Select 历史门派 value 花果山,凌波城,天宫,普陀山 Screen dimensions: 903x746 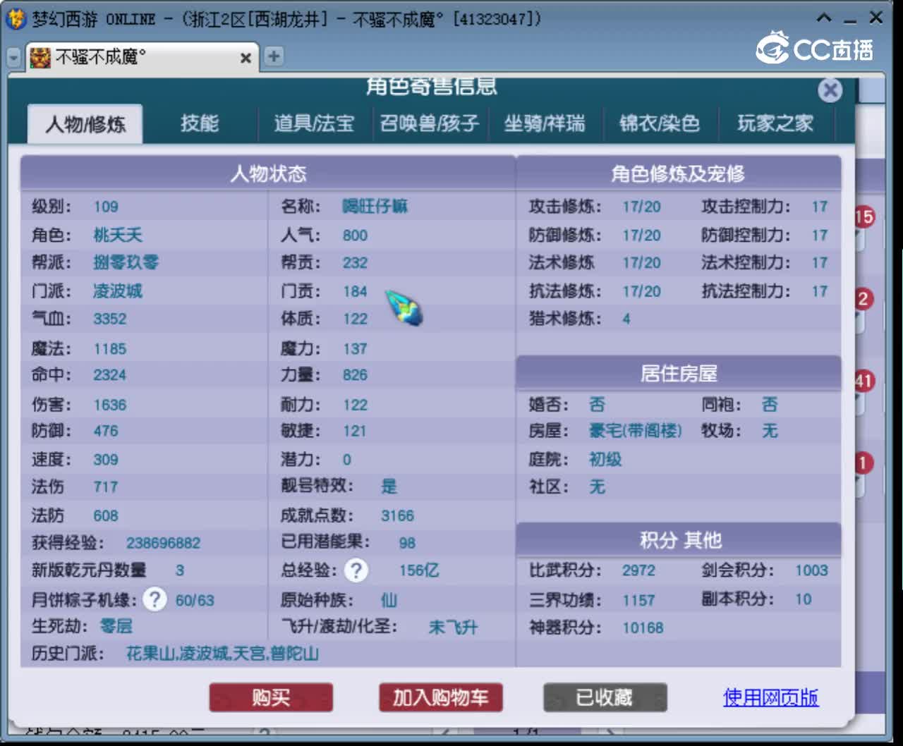click(x=222, y=654)
